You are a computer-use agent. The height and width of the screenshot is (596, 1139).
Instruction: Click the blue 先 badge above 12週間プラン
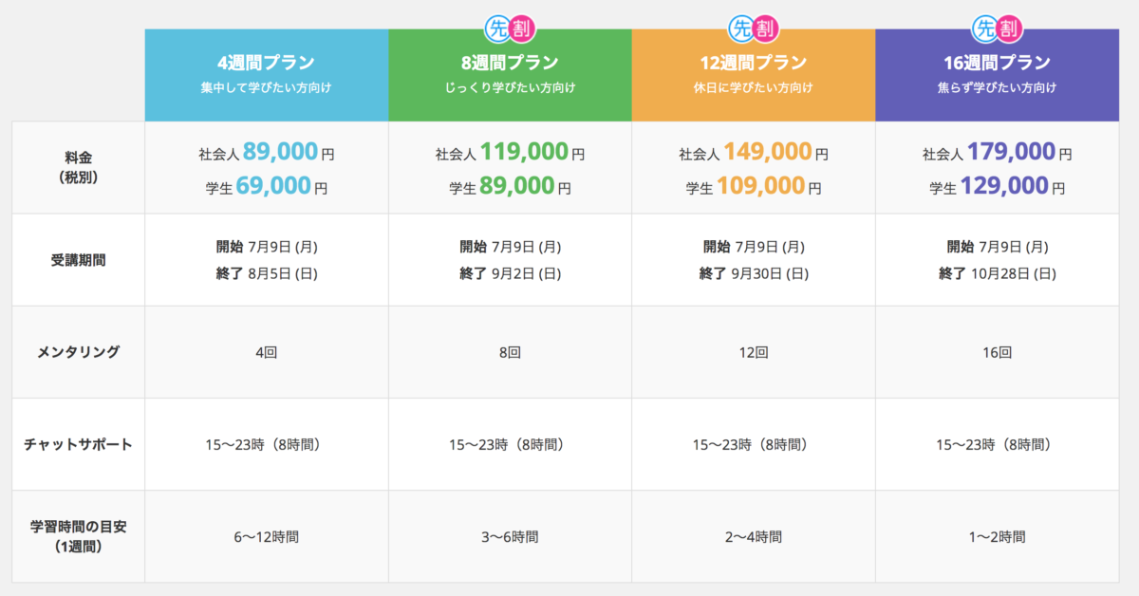tap(742, 28)
